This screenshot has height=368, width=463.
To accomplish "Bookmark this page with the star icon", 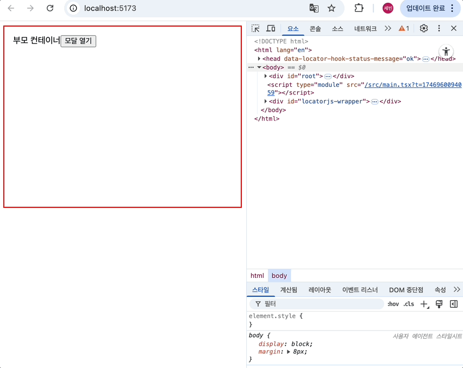I will (x=331, y=8).
